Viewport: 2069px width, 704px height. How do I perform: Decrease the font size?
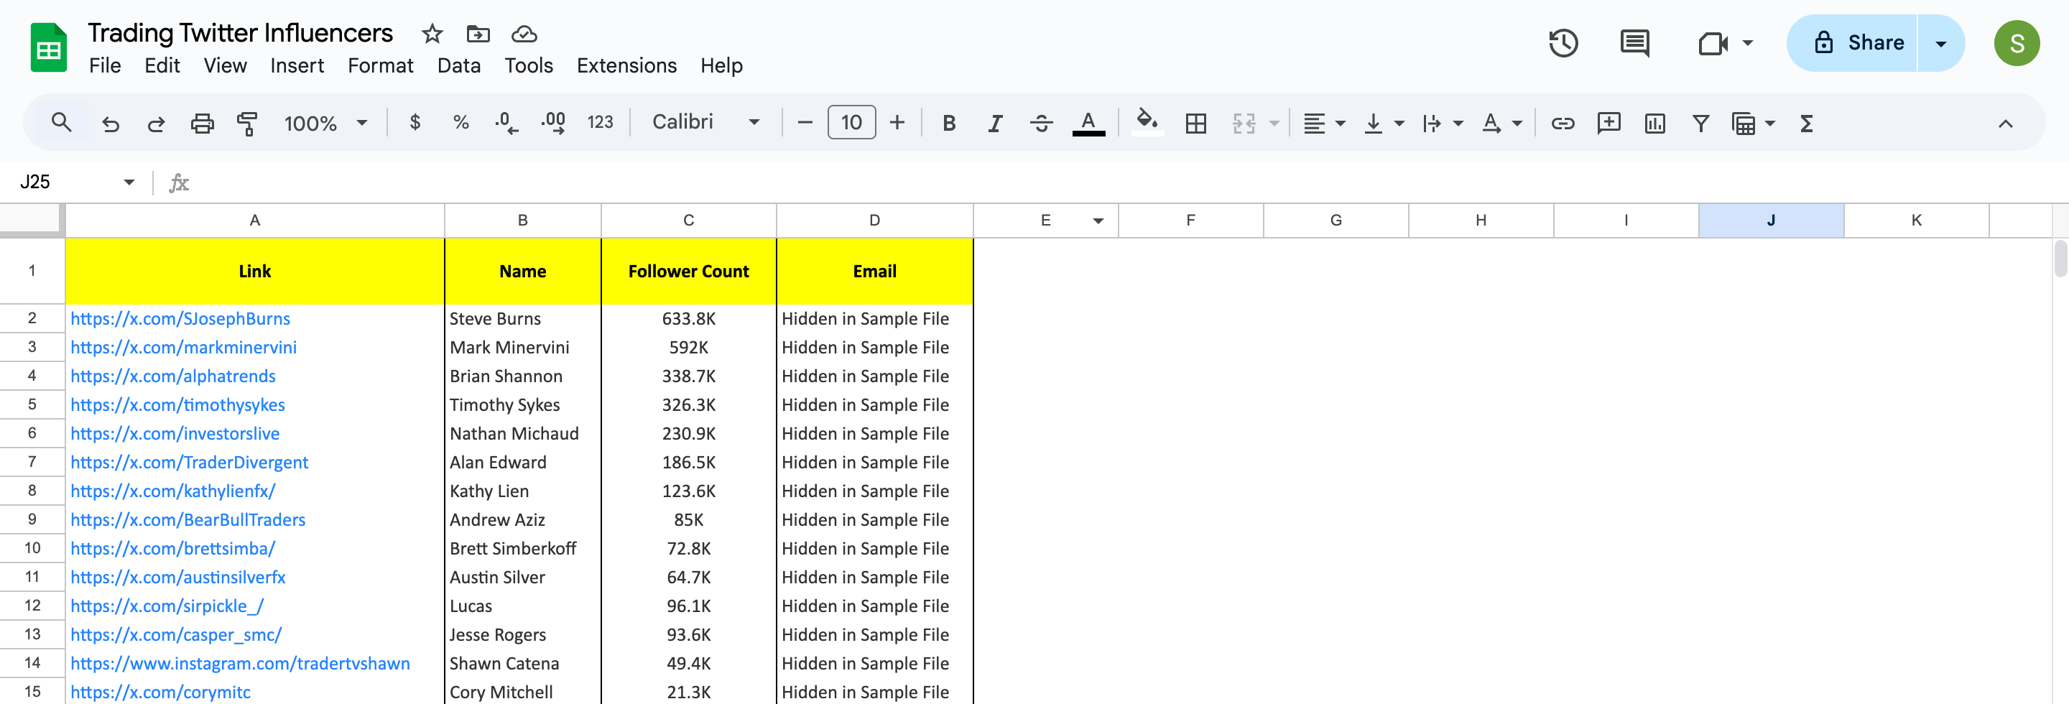pos(805,122)
